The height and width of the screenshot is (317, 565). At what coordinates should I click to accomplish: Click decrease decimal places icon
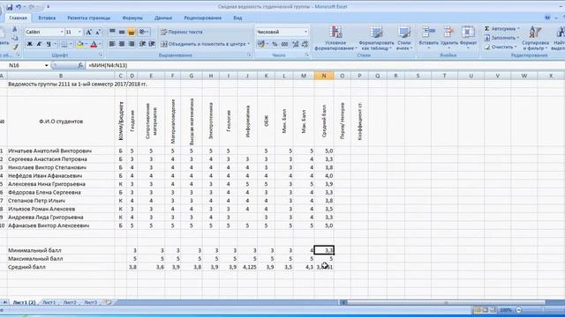(305, 44)
